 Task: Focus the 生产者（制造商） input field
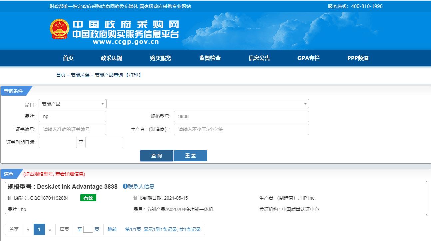(x=241, y=129)
